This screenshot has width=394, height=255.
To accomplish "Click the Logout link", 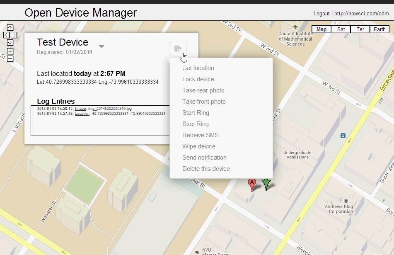I will click(x=321, y=14).
